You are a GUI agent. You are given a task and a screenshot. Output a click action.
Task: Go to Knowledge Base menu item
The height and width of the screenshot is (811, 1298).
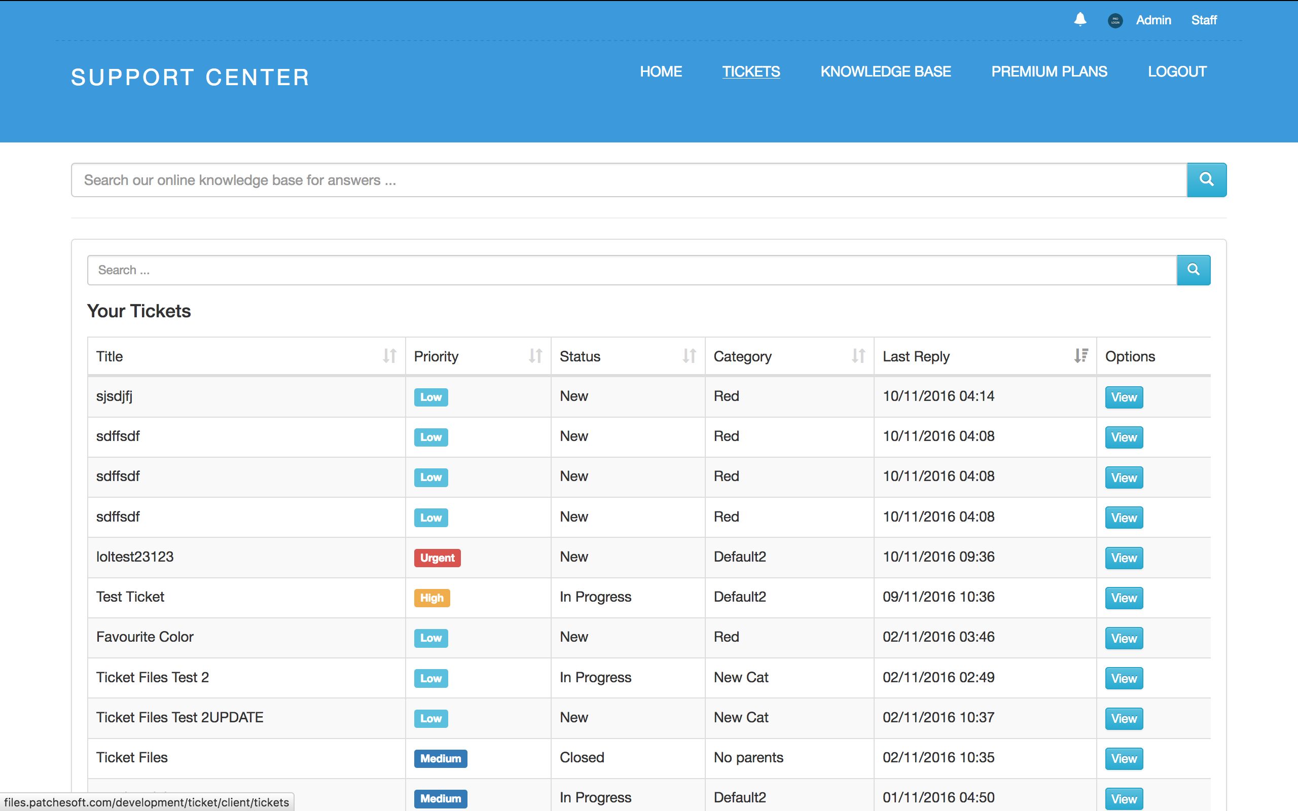pyautogui.click(x=885, y=71)
